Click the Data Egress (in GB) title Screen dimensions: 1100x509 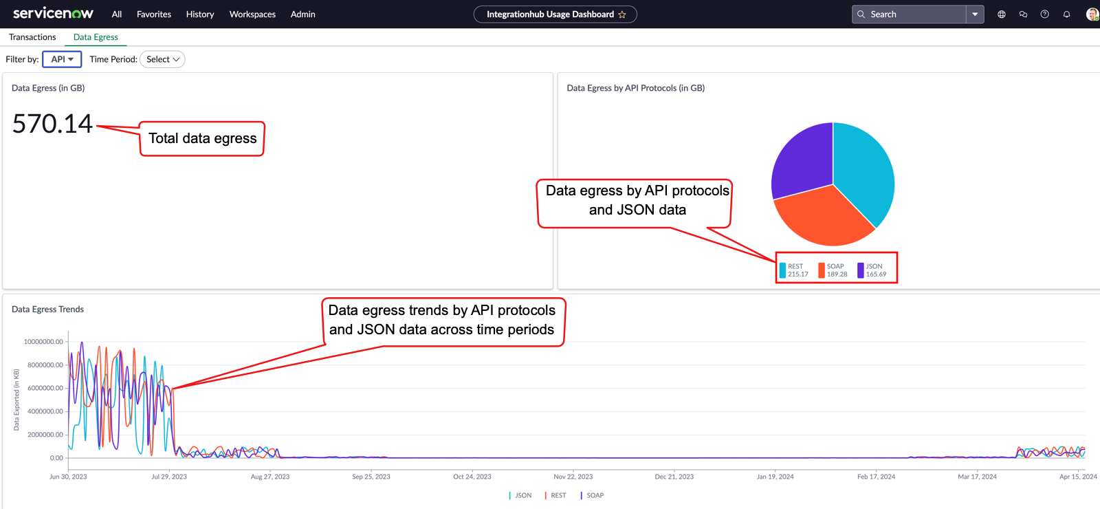(x=48, y=88)
